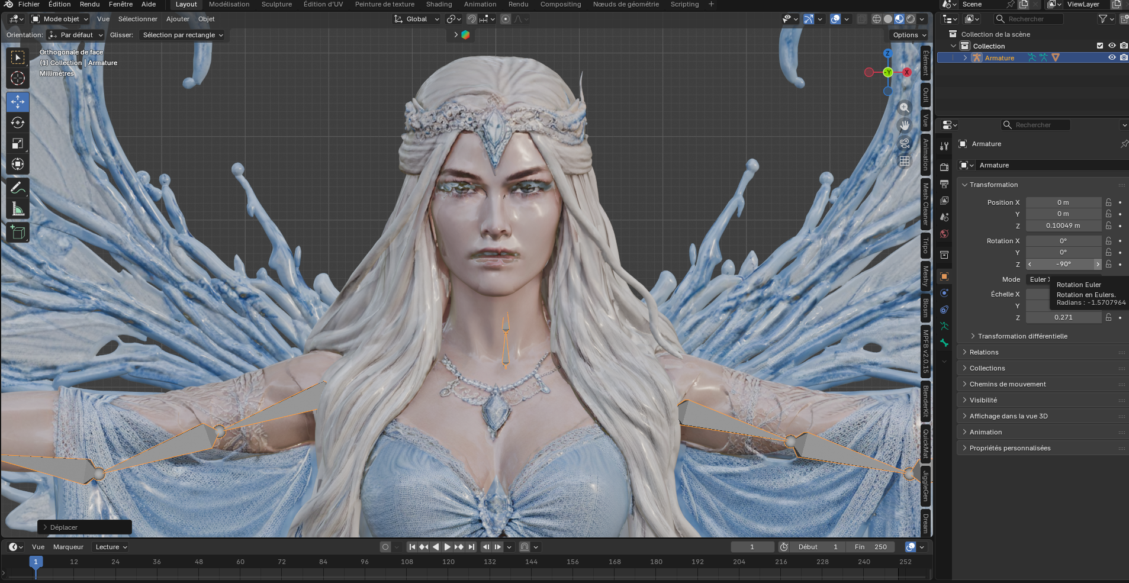1129x583 pixels.
Task: Click the red X axis in the navigation gizmo
Action: coord(907,72)
